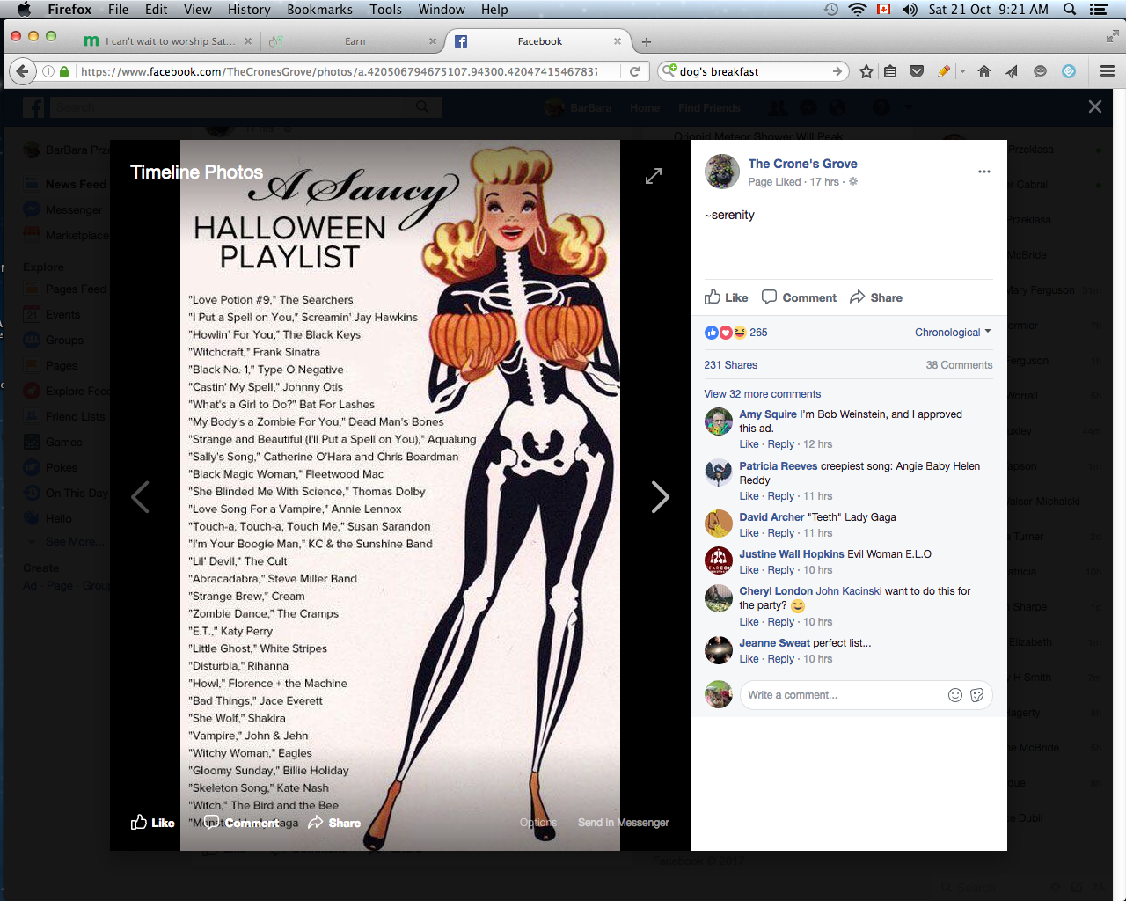This screenshot has width=1126, height=901.
Task: Post a sticker via sticker icon
Action: (976, 695)
